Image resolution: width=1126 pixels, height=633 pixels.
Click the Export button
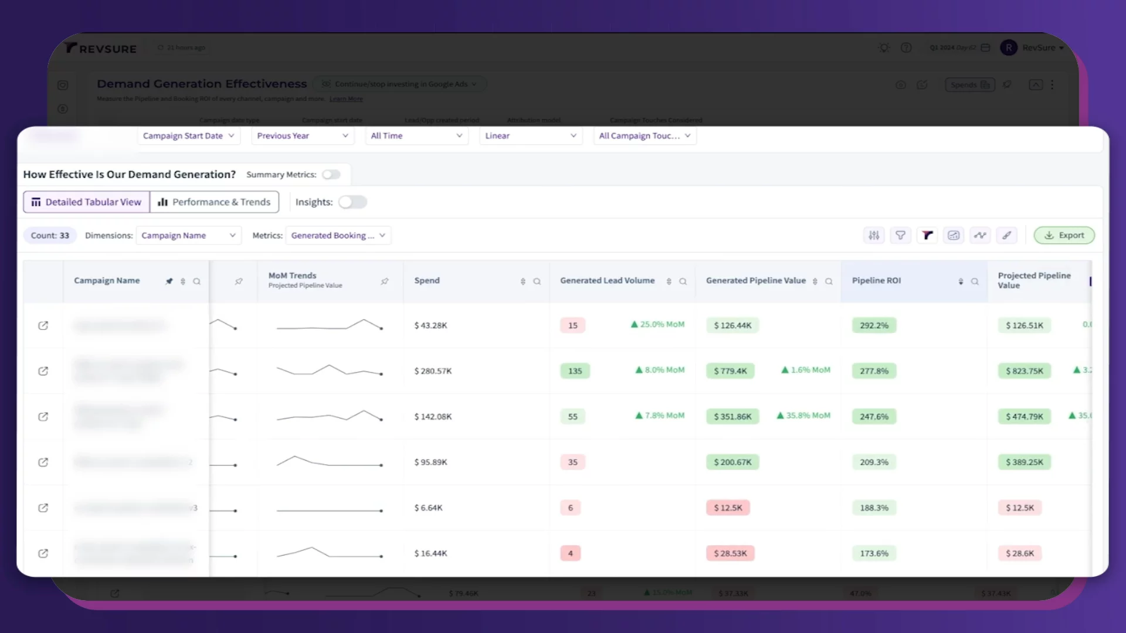pos(1064,235)
